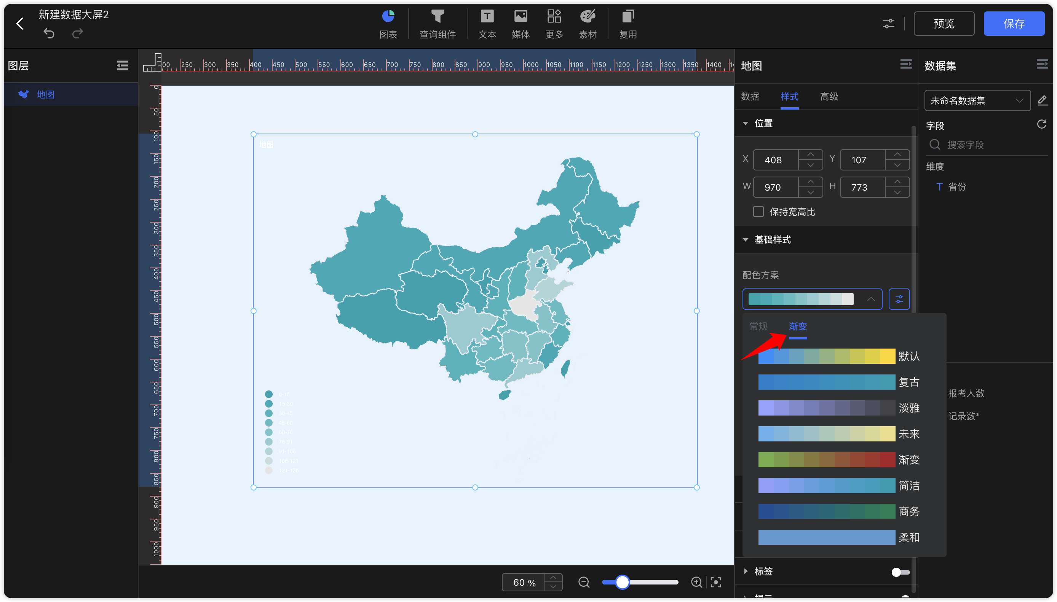This screenshot has height=602, width=1057.
Task: Open the 查询组件 filter tool
Action: coord(438,24)
